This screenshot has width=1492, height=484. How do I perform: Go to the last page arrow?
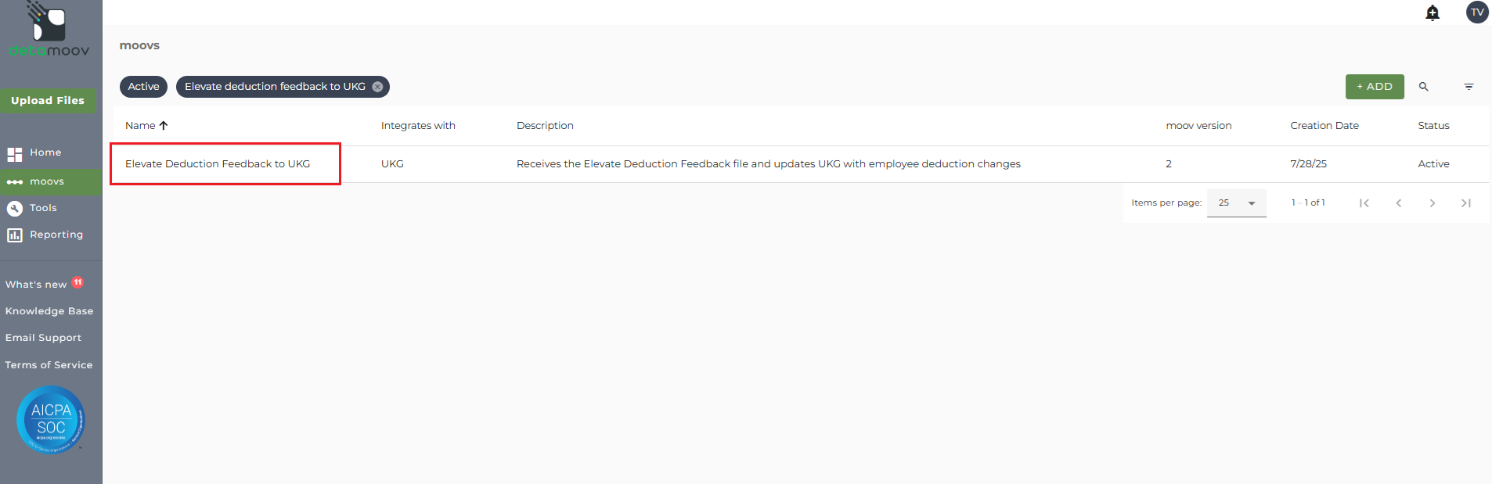coord(1466,203)
